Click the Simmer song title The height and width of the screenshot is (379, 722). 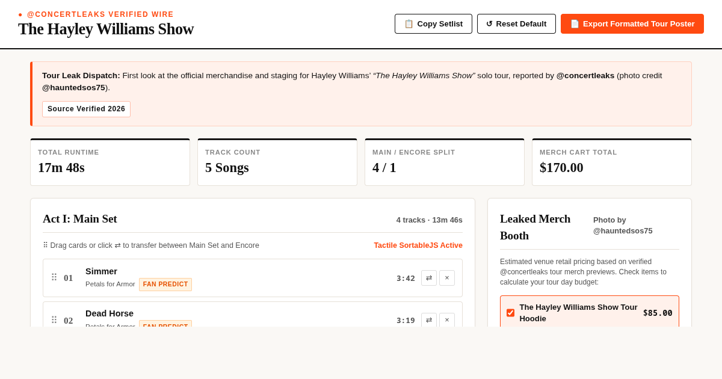(x=101, y=271)
